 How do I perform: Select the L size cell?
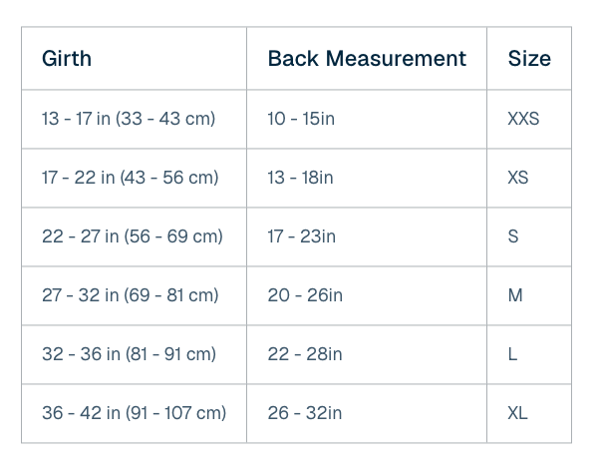point(529,354)
